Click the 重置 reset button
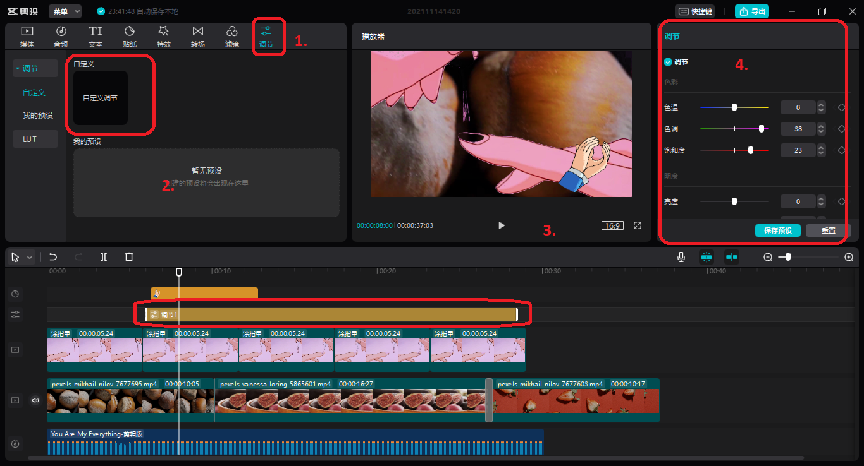The height and width of the screenshot is (466, 864). pos(828,230)
